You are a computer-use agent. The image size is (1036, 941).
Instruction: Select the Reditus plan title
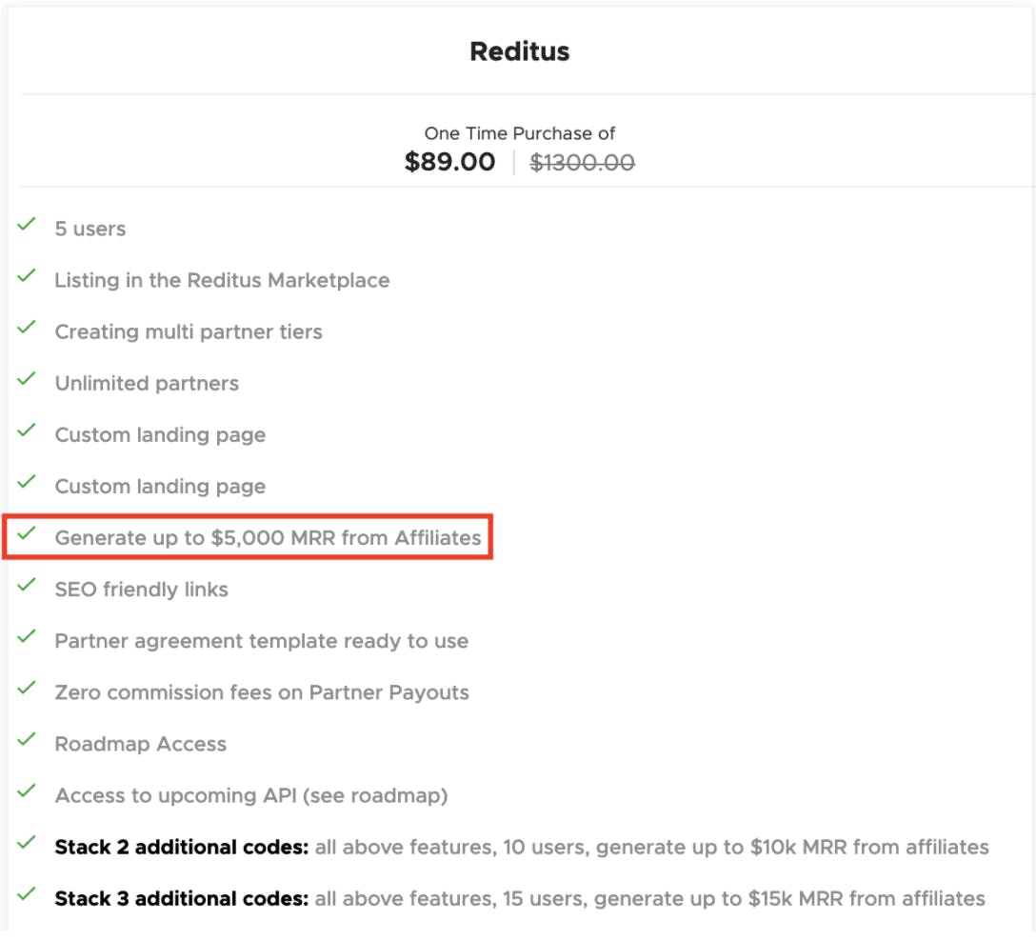519,51
